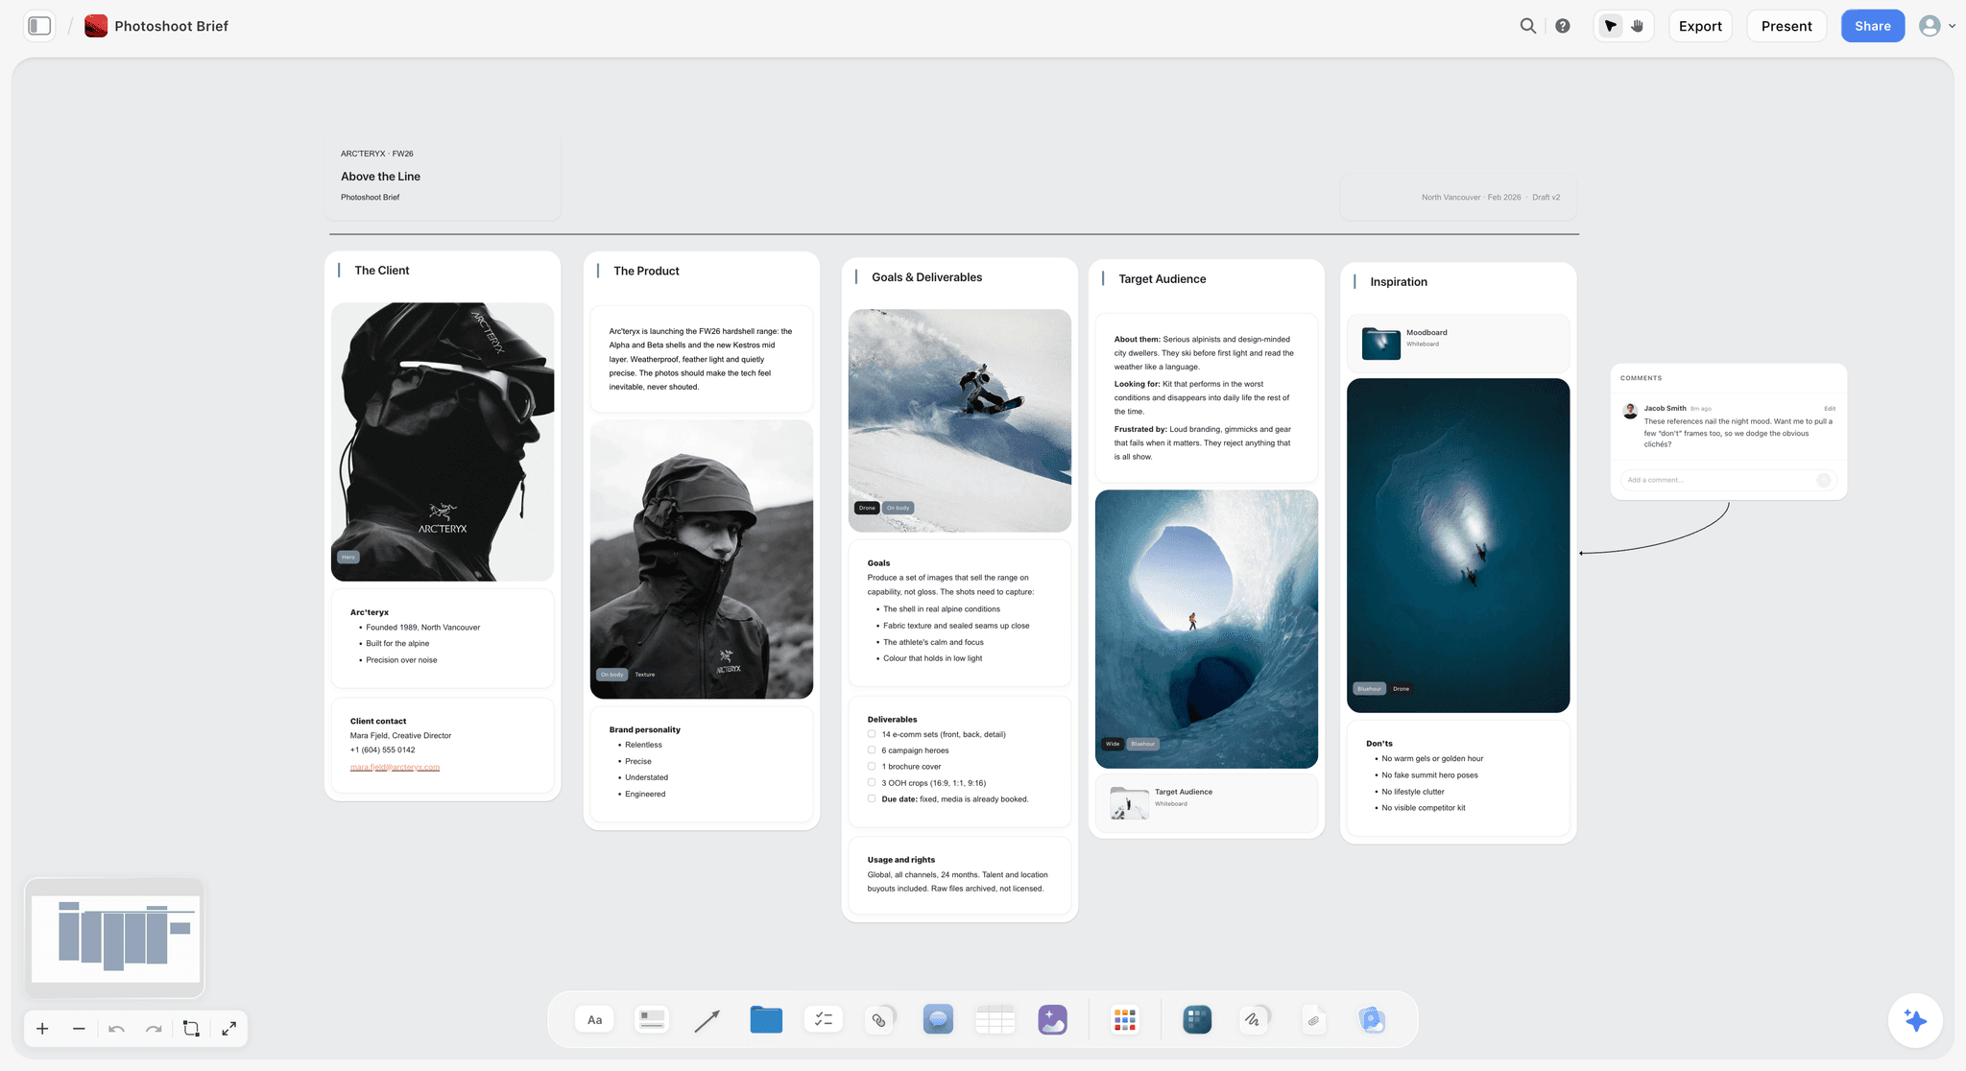
Task: Add an image with the purple picture icon
Action: pos(1052,1019)
